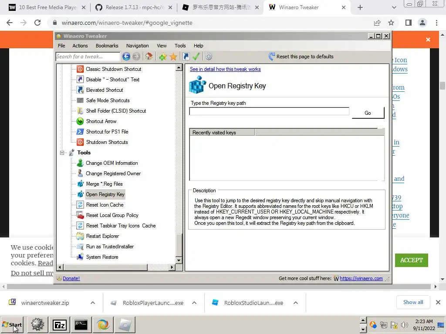Open options chevron for winaerotweaker.zip download
Image resolution: width=446 pixels, height=334 pixels.
93,303
